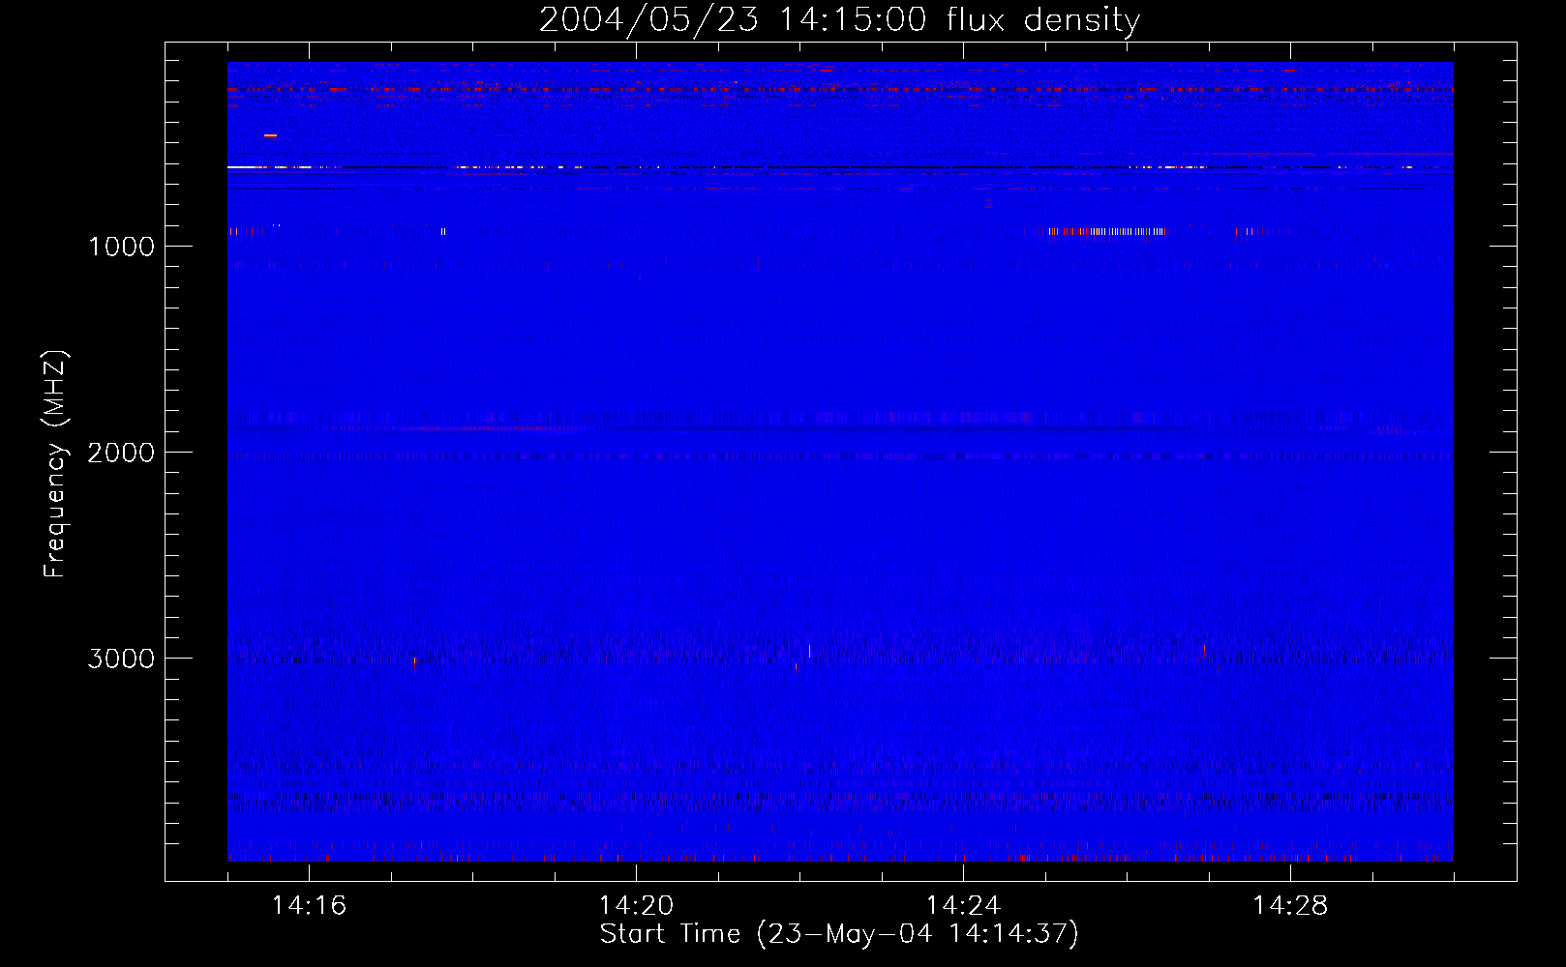1566x967 pixels.
Task: Select the "Frequency (MHZ)" y-axis label
Action: (x=55, y=464)
